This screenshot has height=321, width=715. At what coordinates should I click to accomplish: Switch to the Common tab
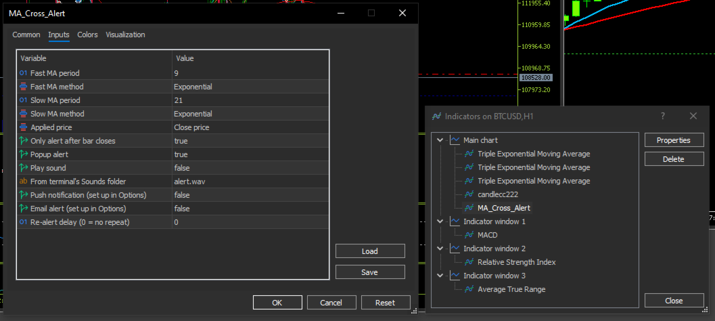point(26,35)
